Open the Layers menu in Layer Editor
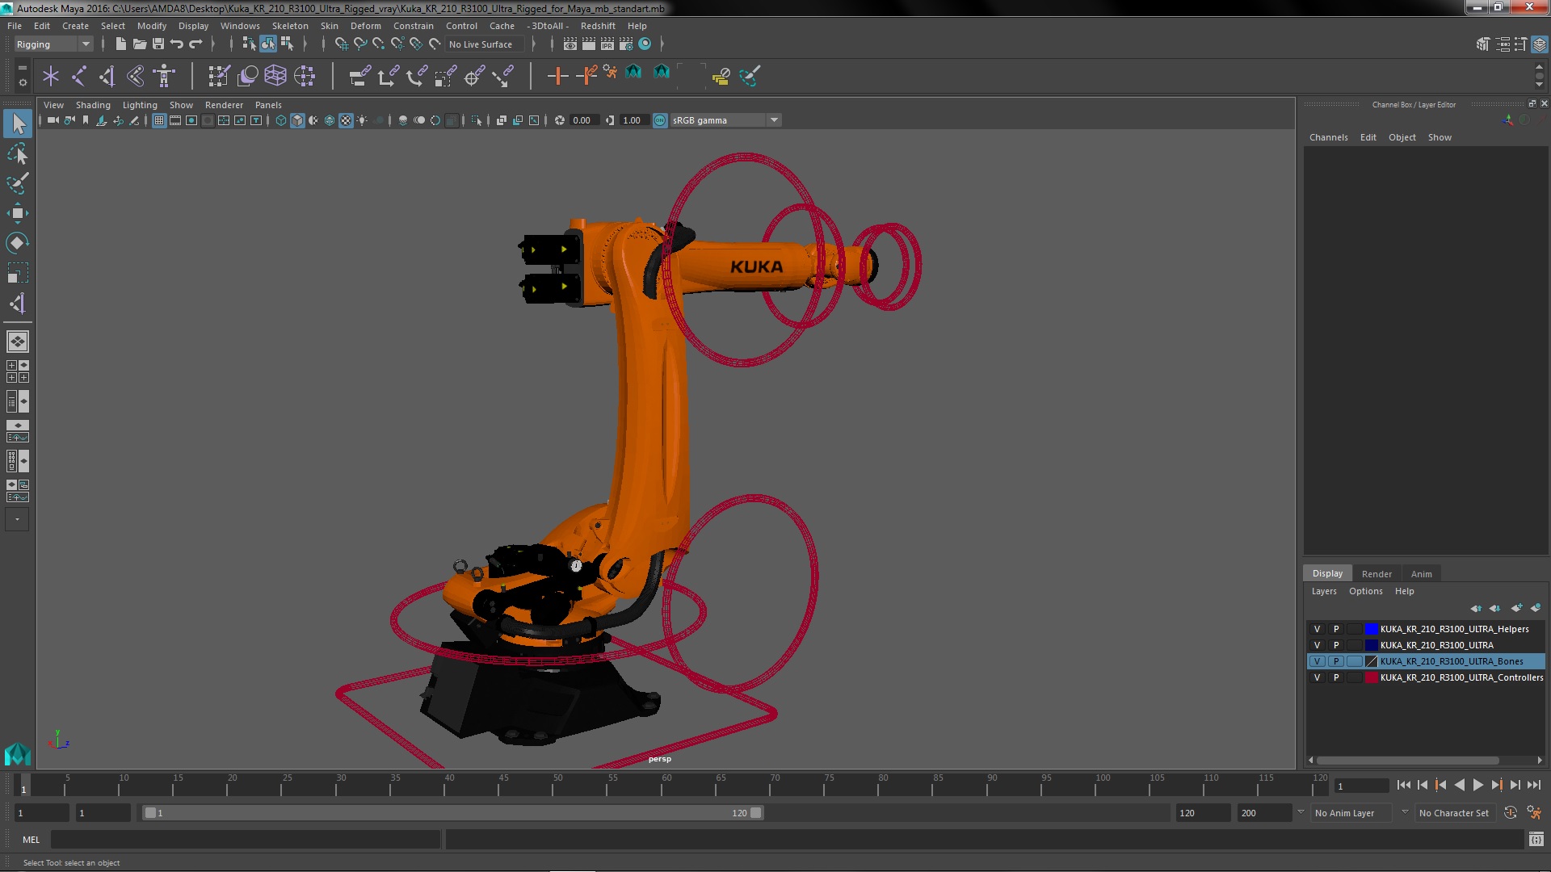 pos(1323,591)
